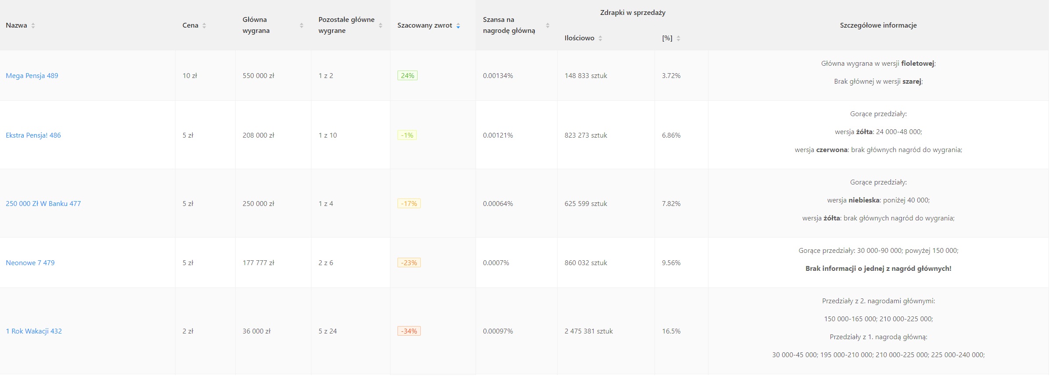Click the -1% return badge
1052x376 pixels.
[407, 135]
